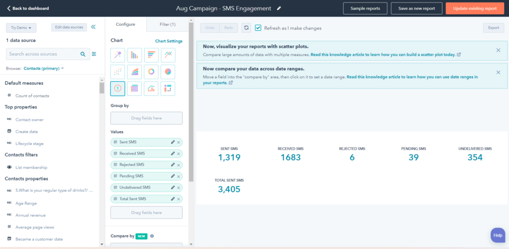Open the Configure tab
The width and height of the screenshot is (509, 249).
pos(126,24)
